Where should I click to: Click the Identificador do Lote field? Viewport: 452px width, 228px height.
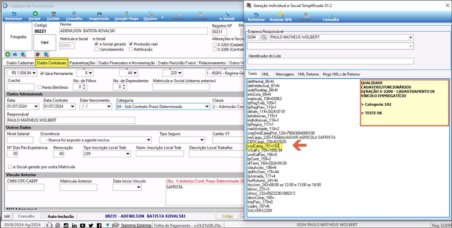tap(331, 61)
